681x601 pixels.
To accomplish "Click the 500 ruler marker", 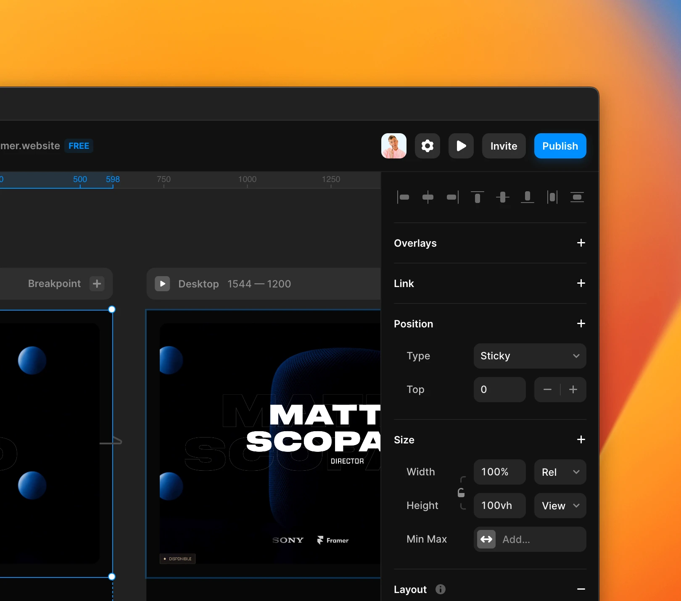I will (x=80, y=179).
